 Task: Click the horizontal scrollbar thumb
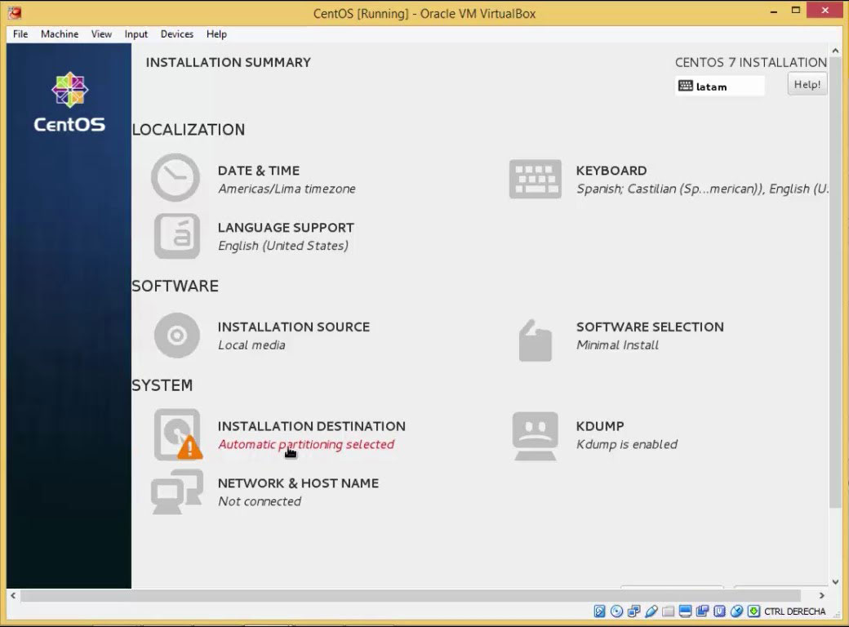coord(411,595)
